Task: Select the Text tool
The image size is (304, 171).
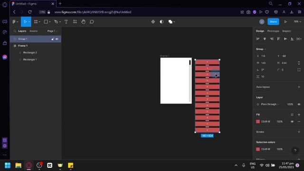Action: coord(66,22)
